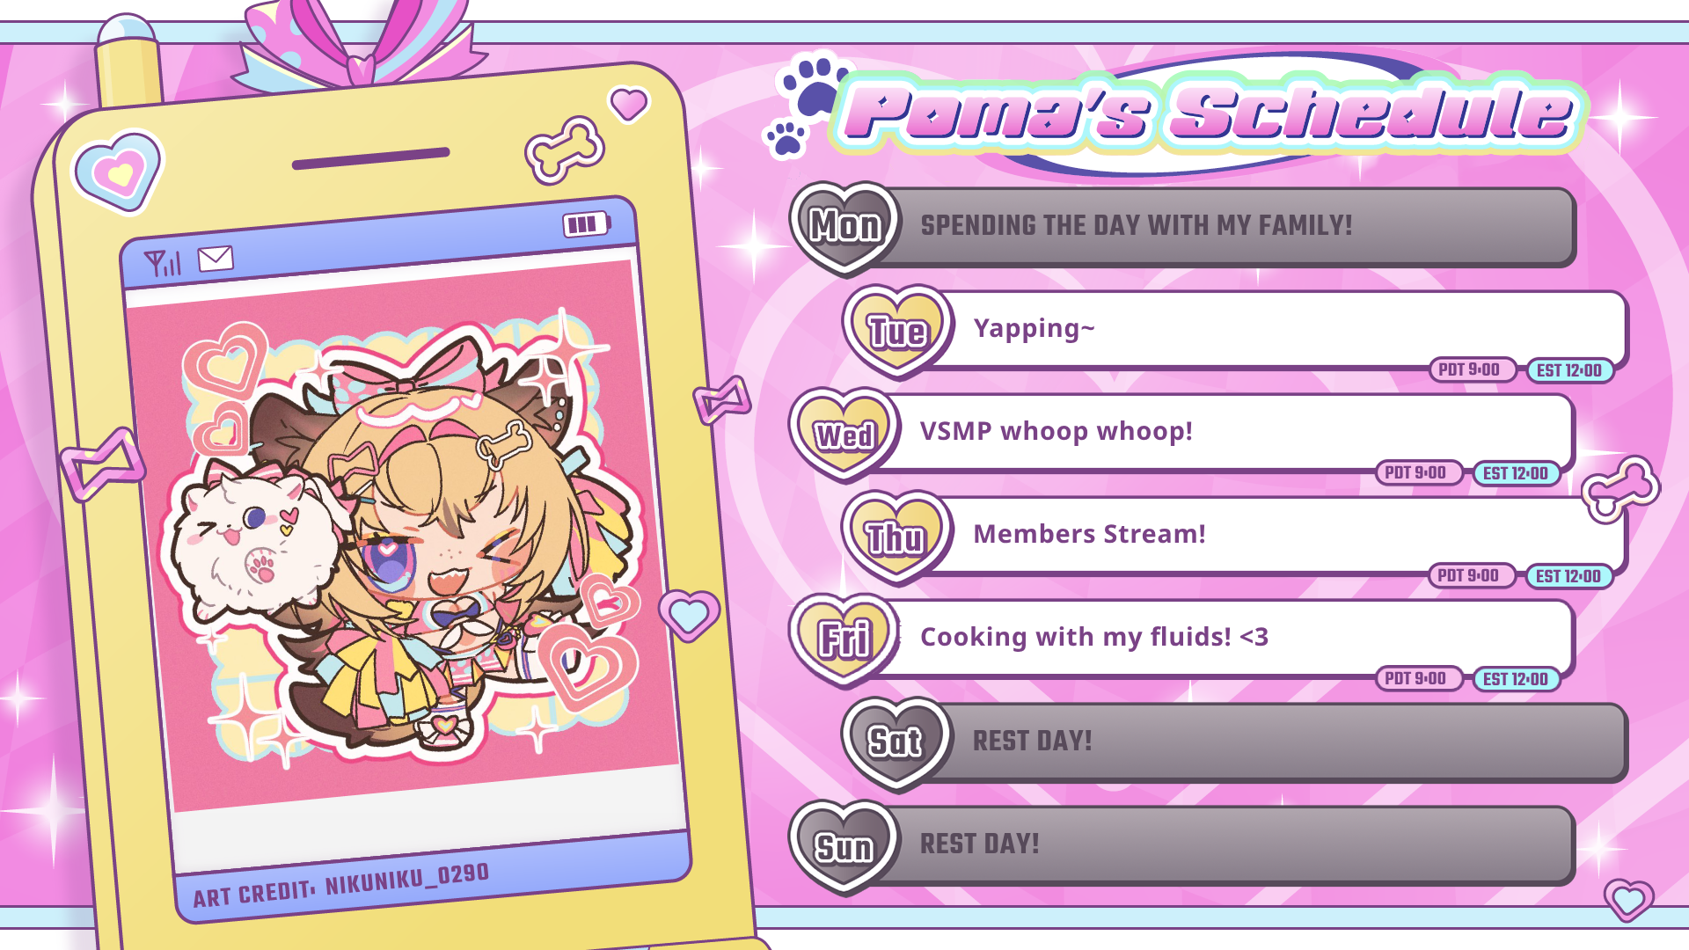The image size is (1689, 950).
Task: Click the Sat gray heart badge
Action: click(896, 742)
